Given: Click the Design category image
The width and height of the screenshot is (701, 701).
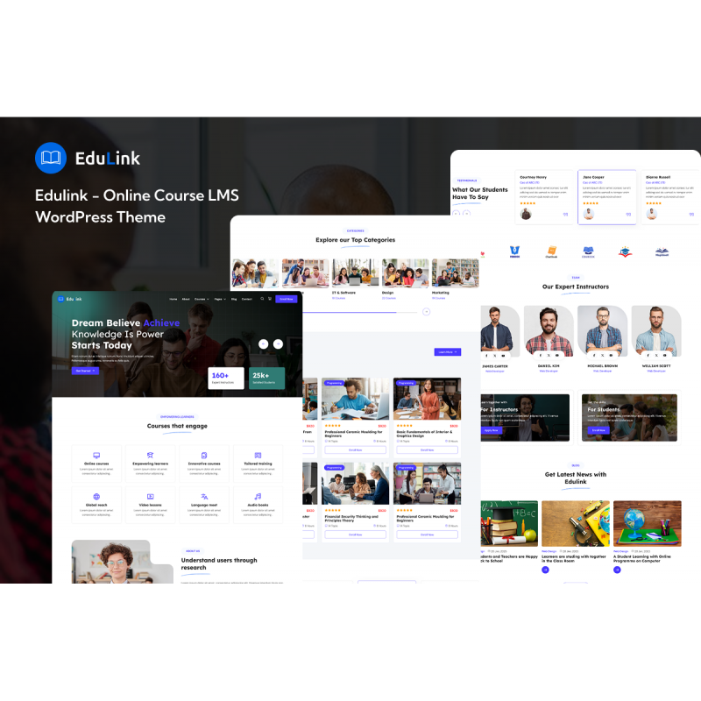Looking at the screenshot, I should pos(405,273).
